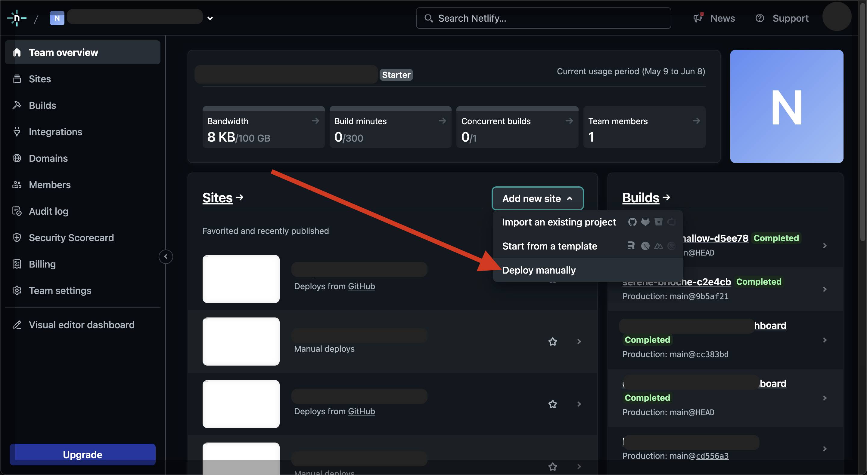Click the first site thumbnail

click(x=241, y=279)
